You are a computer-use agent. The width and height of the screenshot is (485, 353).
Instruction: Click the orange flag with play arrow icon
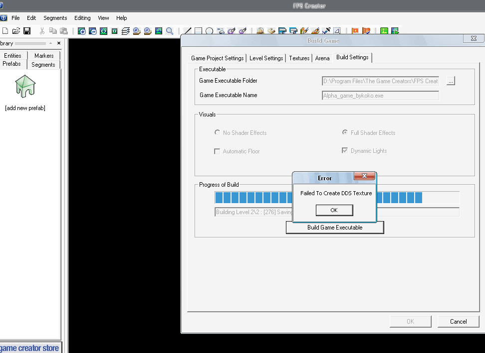coord(355,31)
